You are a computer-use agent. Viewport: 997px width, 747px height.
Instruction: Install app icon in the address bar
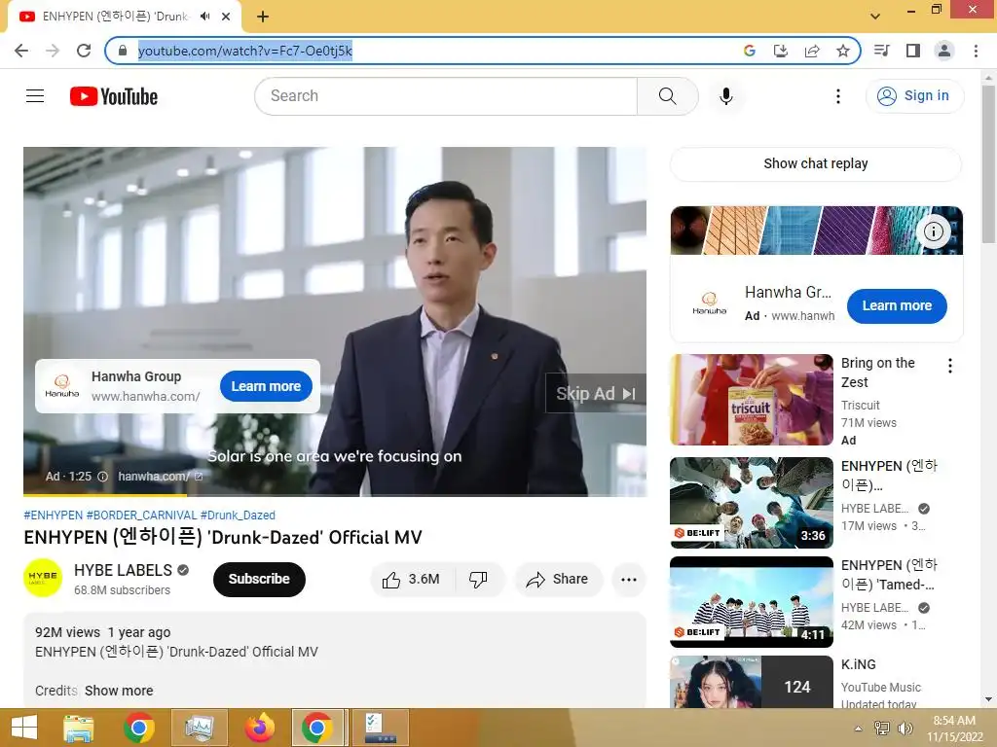pyautogui.click(x=781, y=51)
